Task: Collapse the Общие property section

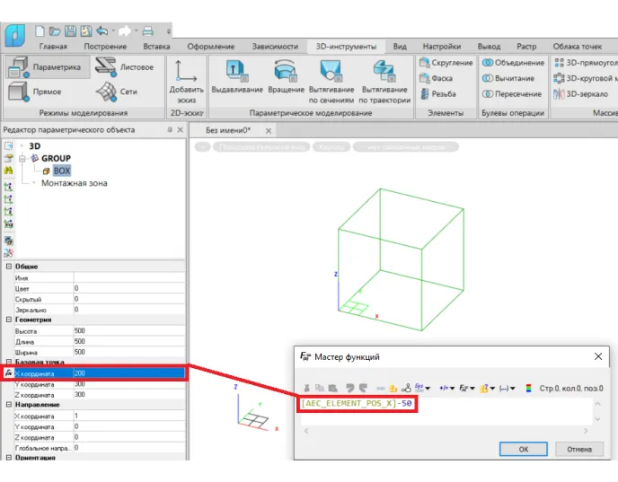Action: coord(9,267)
